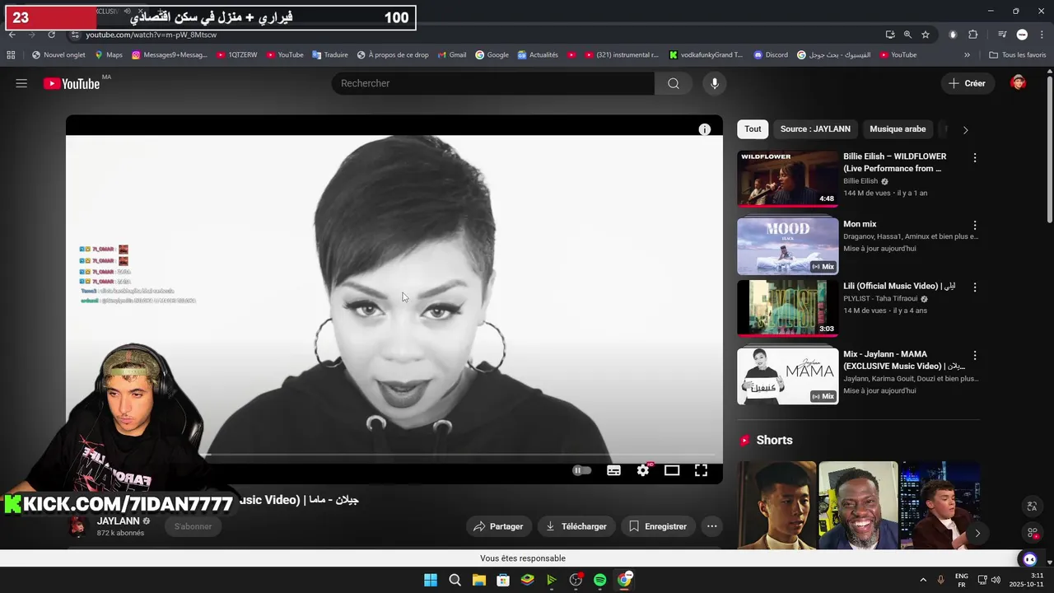Reload the page in Chrome
This screenshot has width=1054, height=593.
(52, 35)
